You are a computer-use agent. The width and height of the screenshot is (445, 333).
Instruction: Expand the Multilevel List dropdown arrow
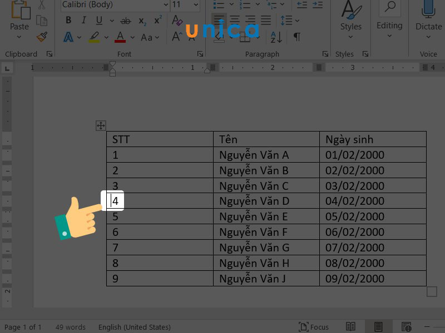[282, 4]
